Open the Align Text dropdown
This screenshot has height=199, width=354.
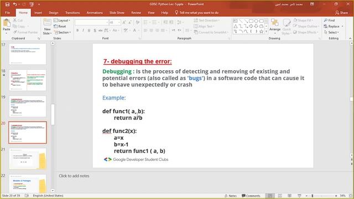(204, 26)
